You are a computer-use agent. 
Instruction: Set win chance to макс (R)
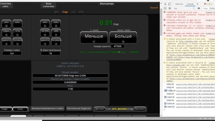point(56,24)
